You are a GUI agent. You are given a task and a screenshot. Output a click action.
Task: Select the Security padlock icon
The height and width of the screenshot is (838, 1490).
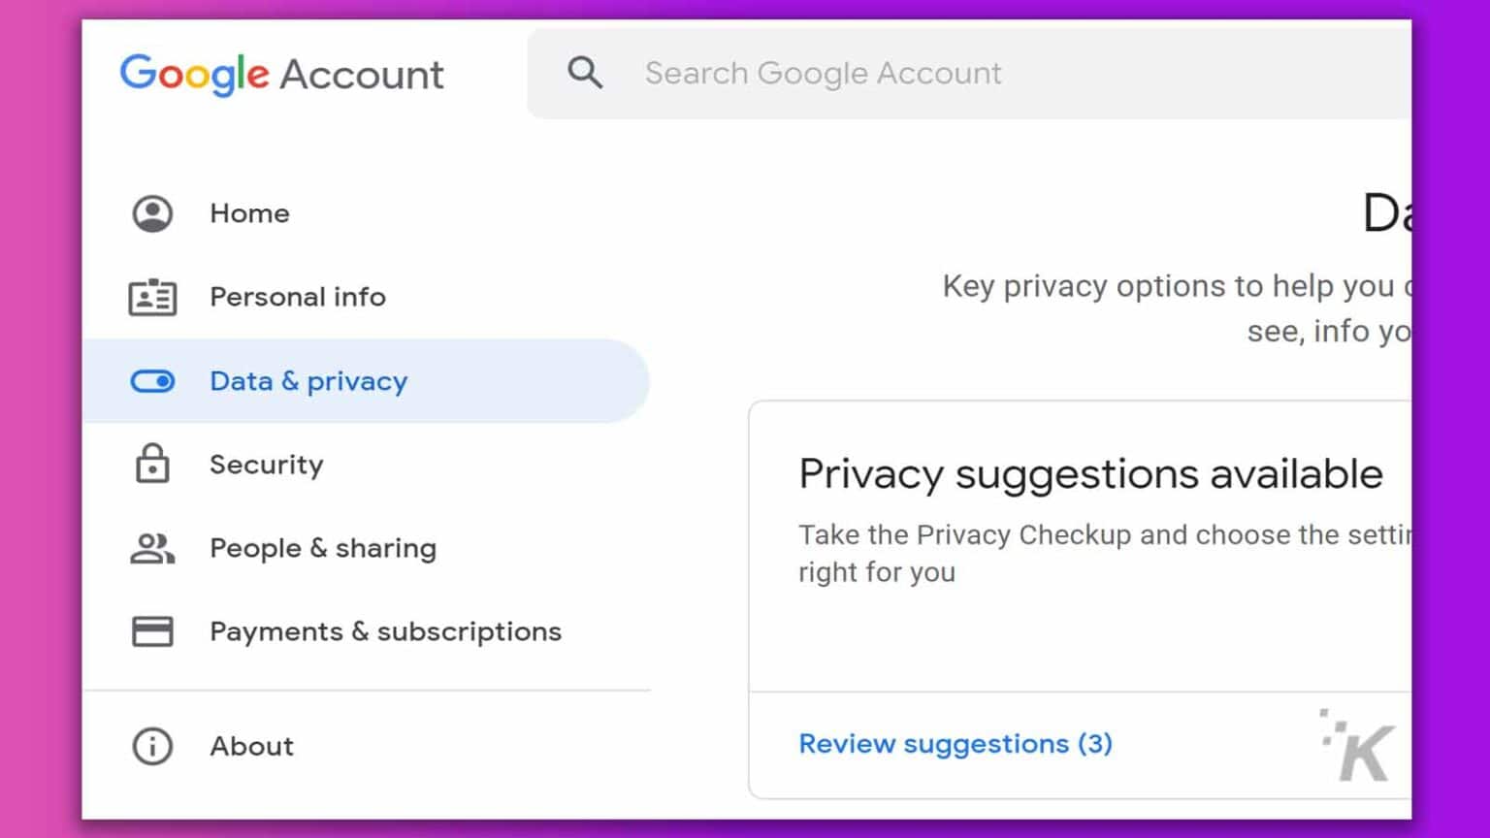[151, 465]
